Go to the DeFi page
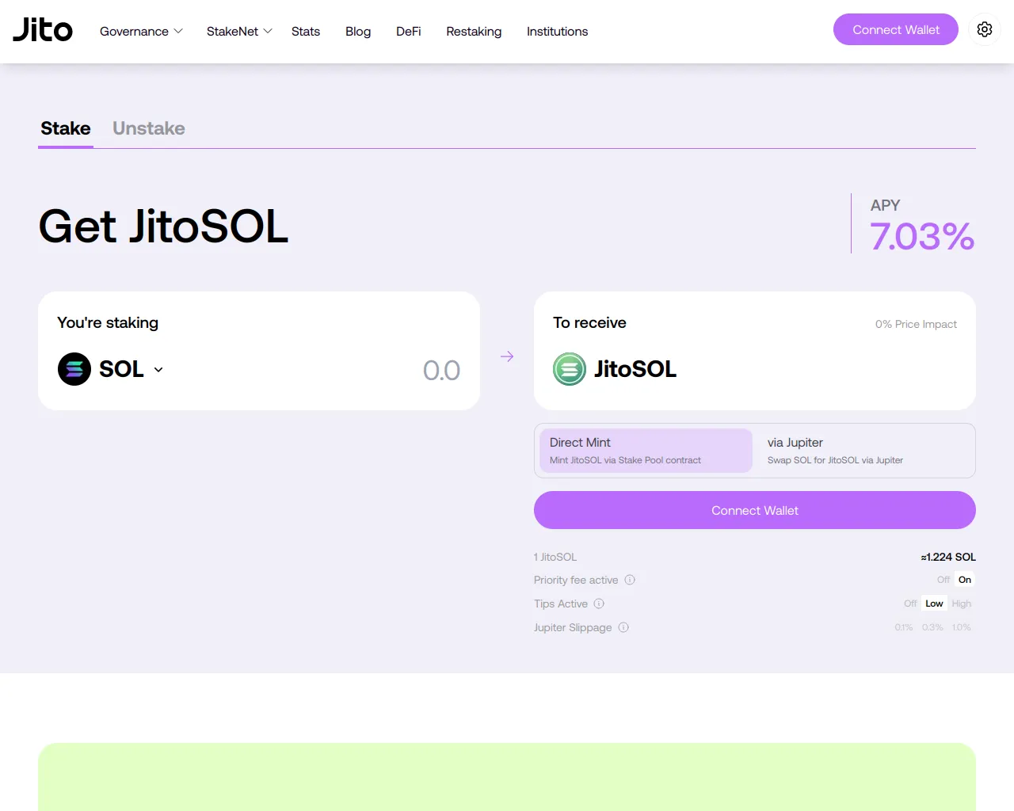The width and height of the screenshot is (1014, 811). click(x=409, y=31)
